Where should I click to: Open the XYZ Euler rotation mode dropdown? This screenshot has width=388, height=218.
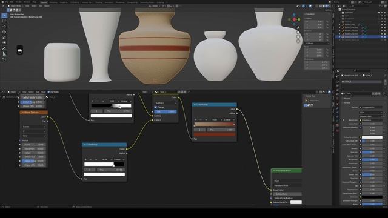317,43
